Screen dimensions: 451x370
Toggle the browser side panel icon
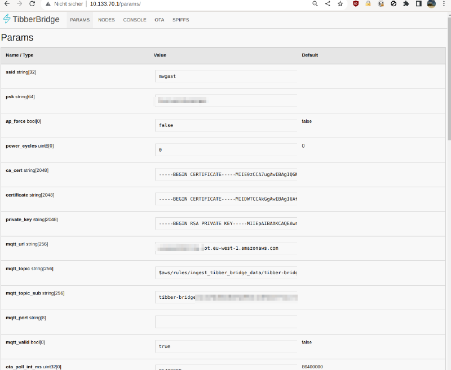pyautogui.click(x=418, y=3)
